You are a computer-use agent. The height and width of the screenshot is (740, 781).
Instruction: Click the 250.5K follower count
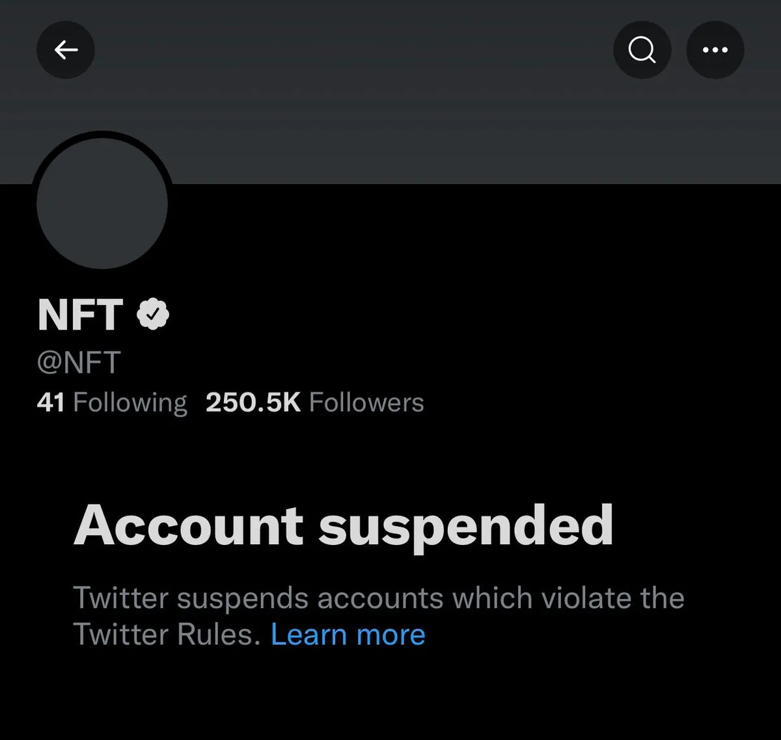click(253, 403)
